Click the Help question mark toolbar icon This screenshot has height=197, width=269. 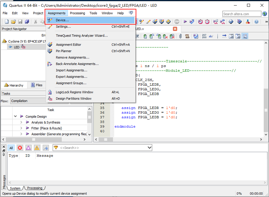click(256, 22)
